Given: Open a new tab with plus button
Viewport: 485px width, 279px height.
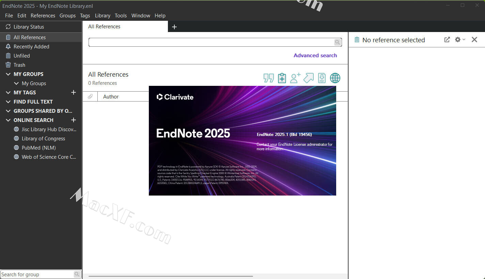Looking at the screenshot, I should 174,27.
